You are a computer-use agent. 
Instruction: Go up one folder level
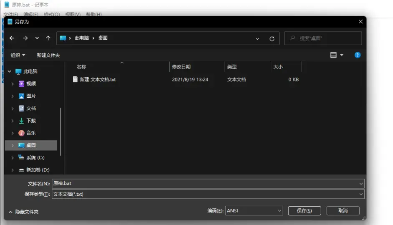pos(48,38)
